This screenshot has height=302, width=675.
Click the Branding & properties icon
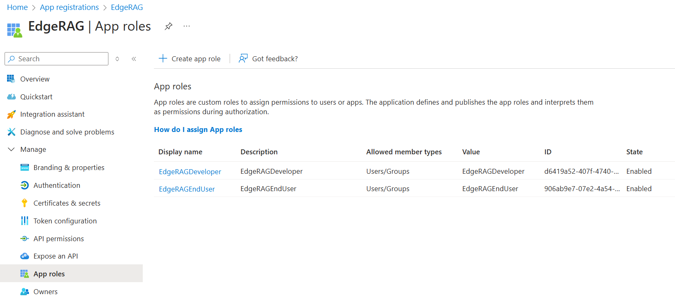[x=24, y=168]
